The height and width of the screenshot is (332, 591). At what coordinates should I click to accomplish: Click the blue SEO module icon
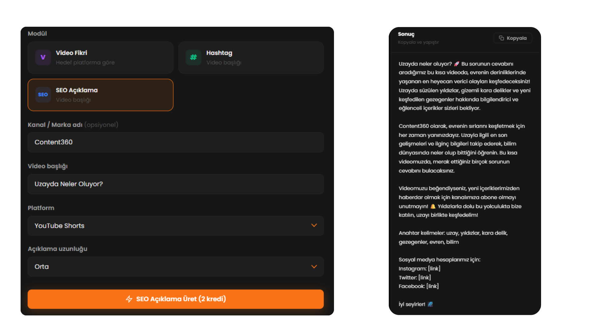[x=43, y=95]
